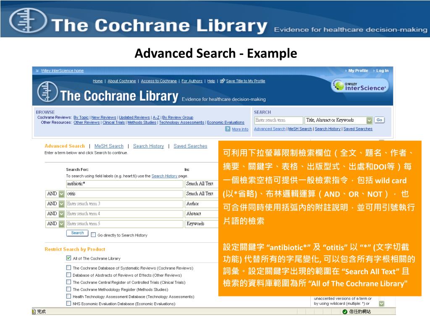Check Go directly to Search History
Screen dimensions: 430x322
tap(93, 235)
